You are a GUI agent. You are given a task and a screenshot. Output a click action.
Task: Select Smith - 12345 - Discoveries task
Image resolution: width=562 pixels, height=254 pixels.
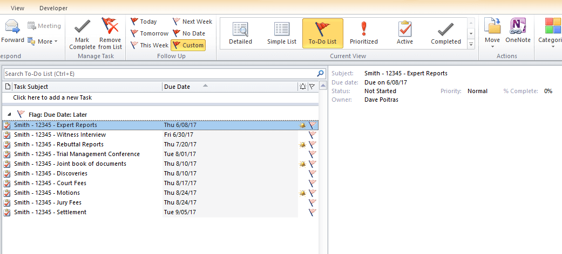(160, 173)
